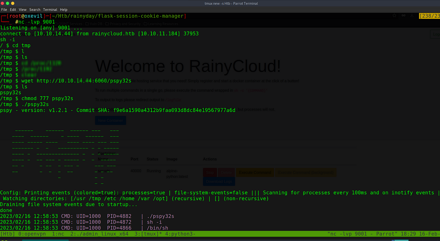Viewport: 440px width, 241px height.
Task: Open the Search menu
Action: click(x=35, y=10)
